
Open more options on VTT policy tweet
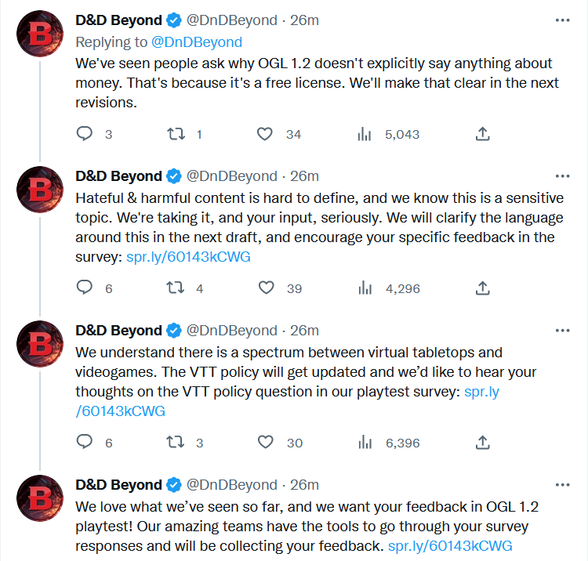tap(562, 330)
